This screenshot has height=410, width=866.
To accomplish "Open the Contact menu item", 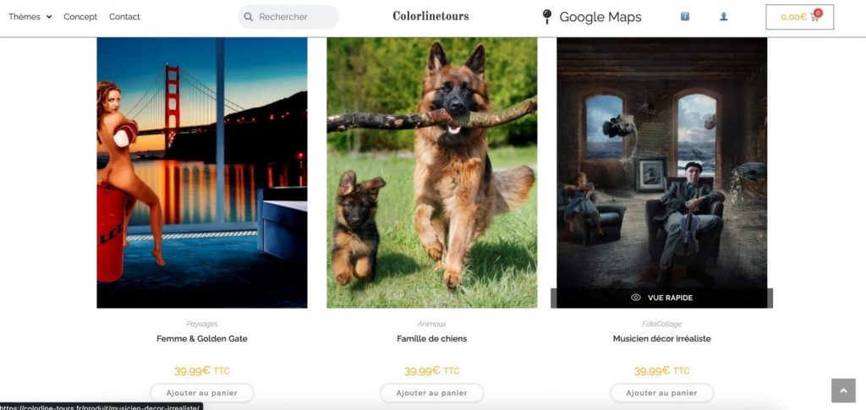I will [x=124, y=17].
